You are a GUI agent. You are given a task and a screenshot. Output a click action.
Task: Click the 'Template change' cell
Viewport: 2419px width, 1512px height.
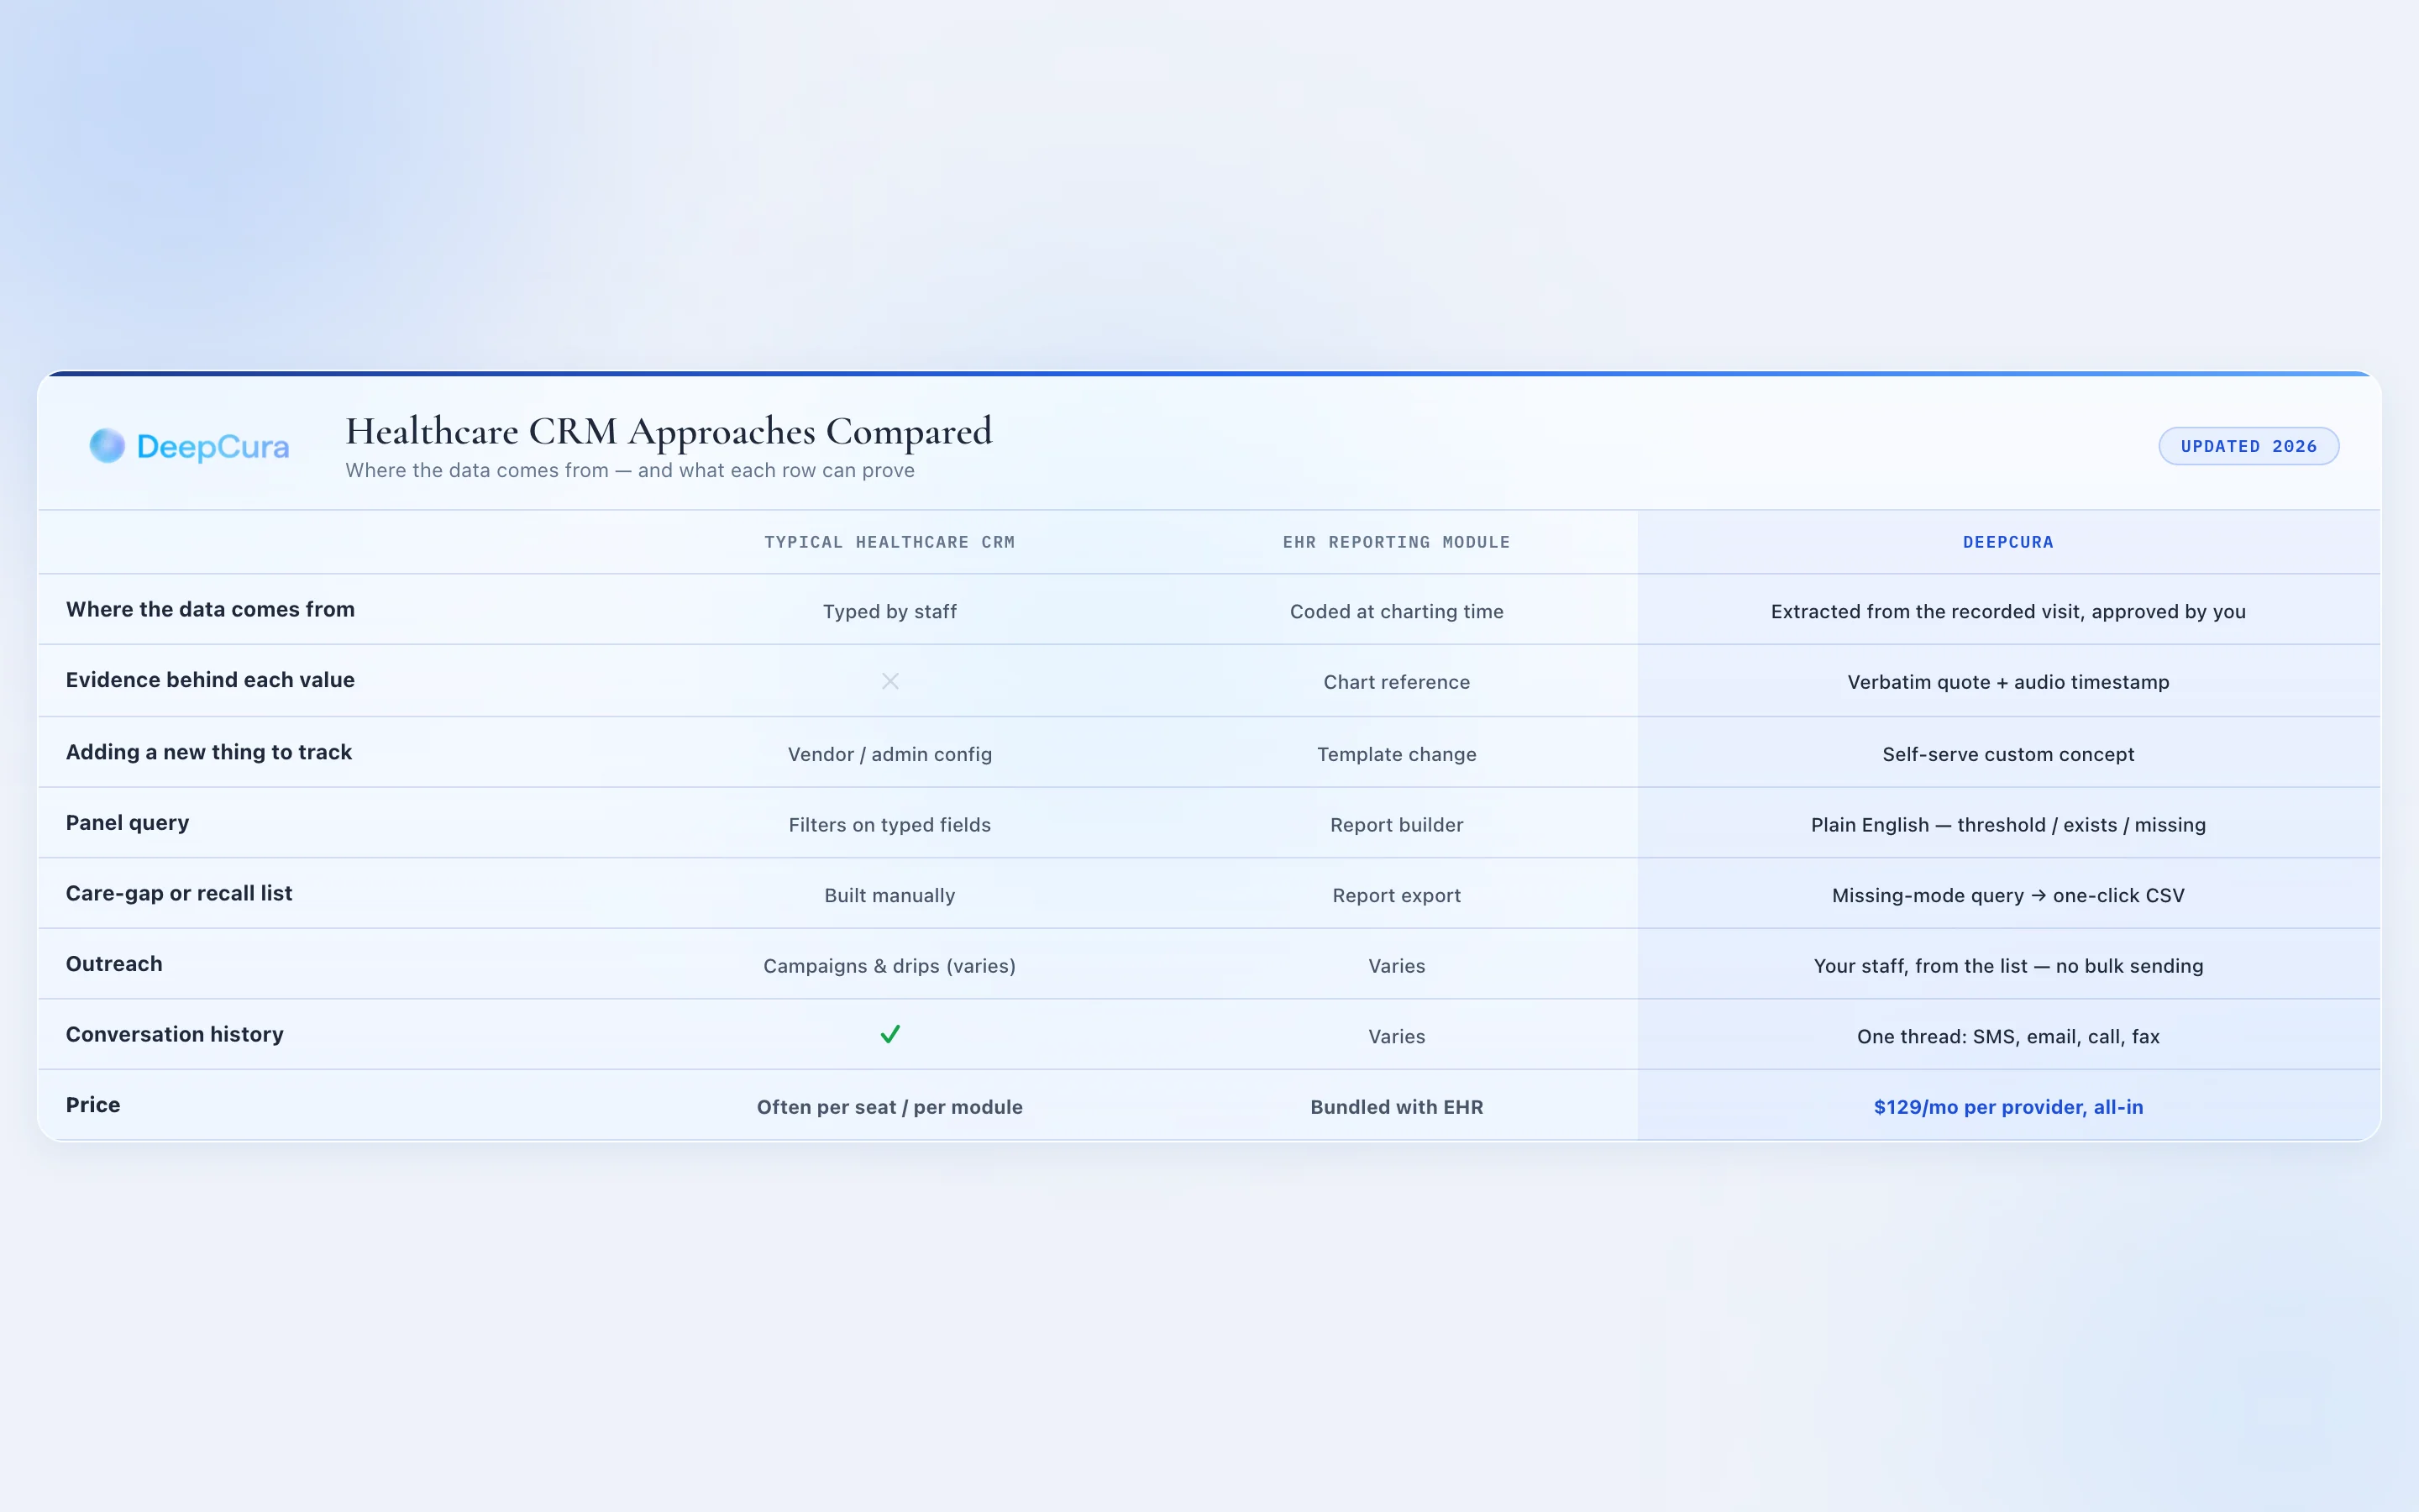[x=1397, y=754]
